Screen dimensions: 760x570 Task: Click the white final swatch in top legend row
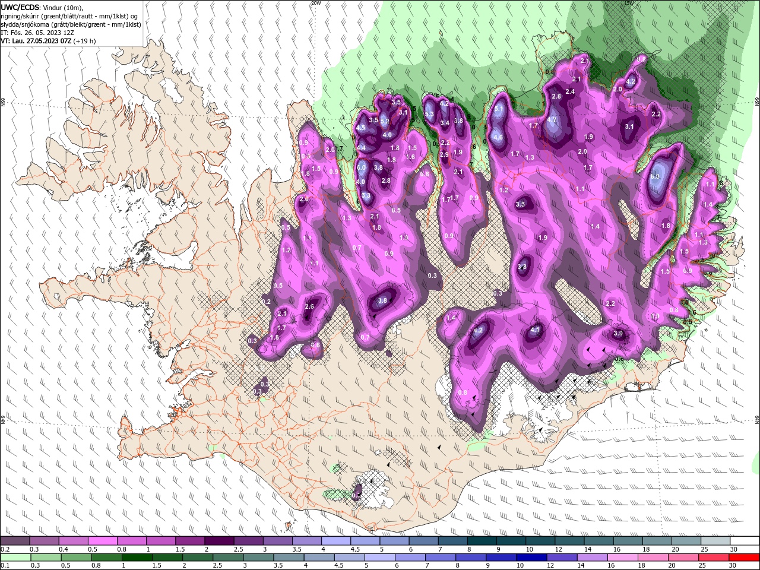click(745, 540)
